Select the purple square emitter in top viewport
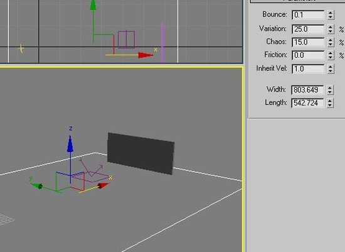This screenshot has height=252, width=345. pyautogui.click(x=126, y=40)
